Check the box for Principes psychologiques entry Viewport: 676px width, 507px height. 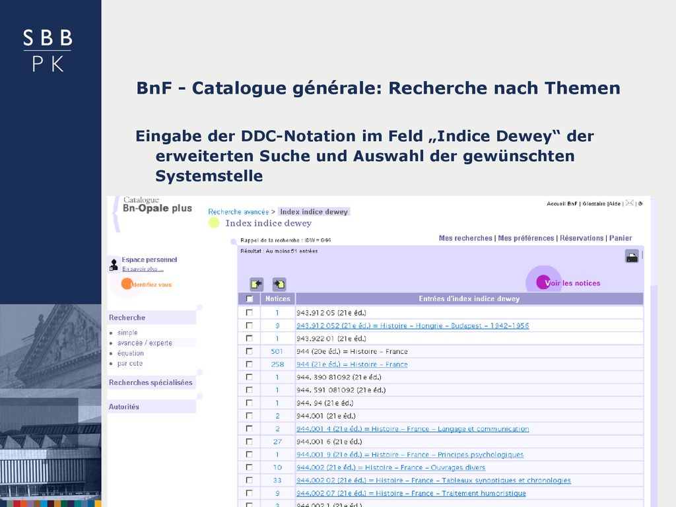point(249,454)
